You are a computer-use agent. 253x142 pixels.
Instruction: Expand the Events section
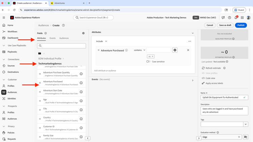pyautogui.click(x=193, y=80)
